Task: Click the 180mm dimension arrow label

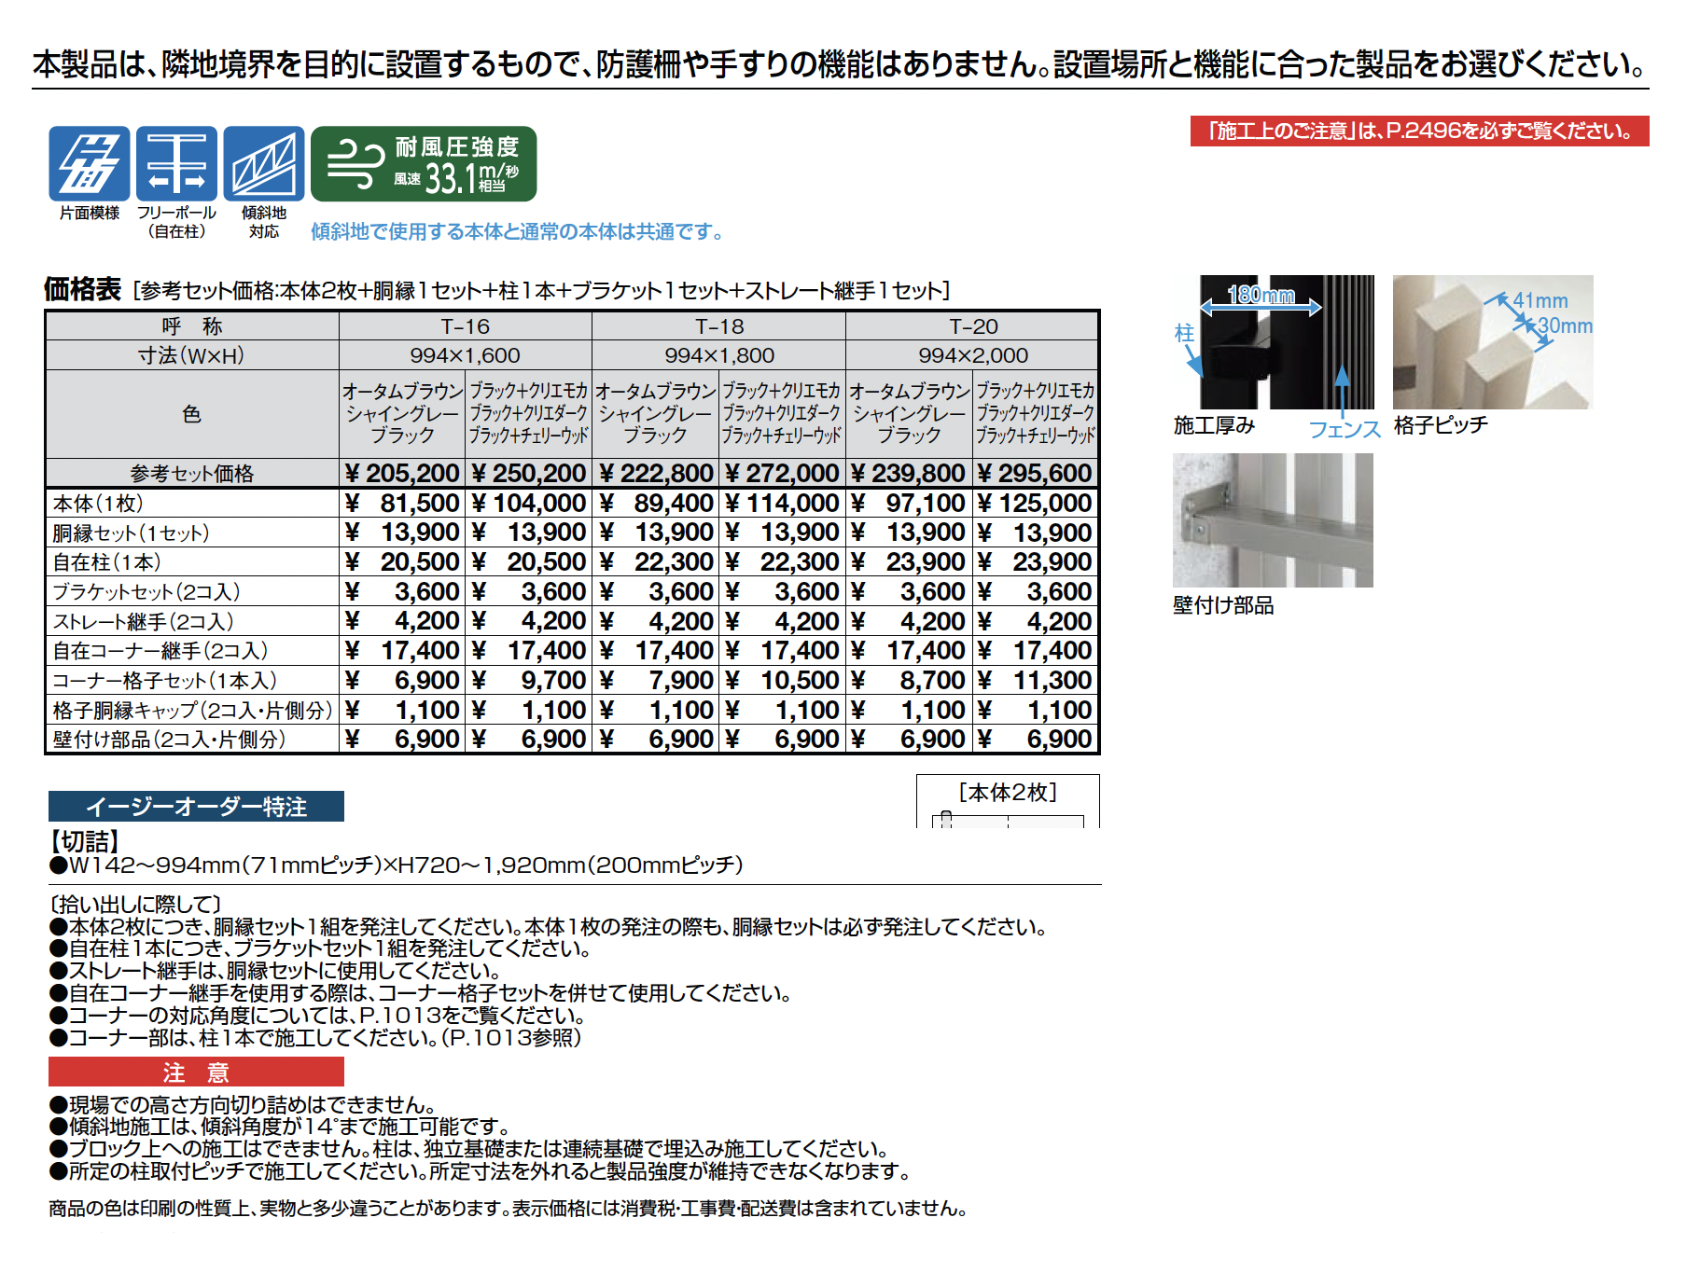Action: coord(1261,296)
